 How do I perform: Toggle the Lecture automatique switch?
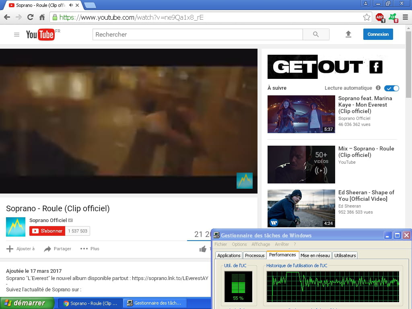coord(391,88)
